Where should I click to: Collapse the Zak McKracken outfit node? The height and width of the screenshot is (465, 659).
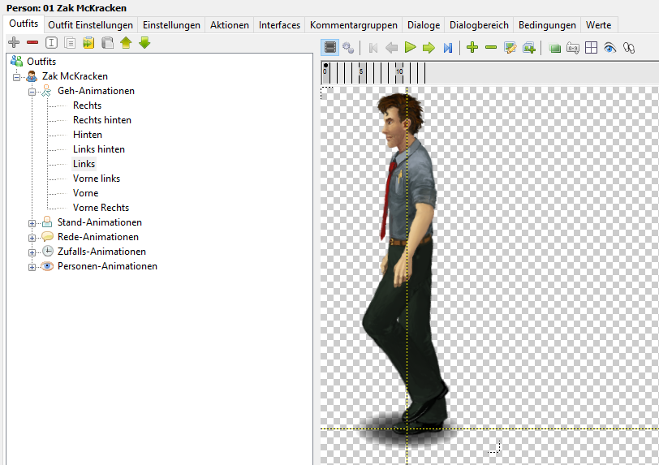click(x=16, y=77)
